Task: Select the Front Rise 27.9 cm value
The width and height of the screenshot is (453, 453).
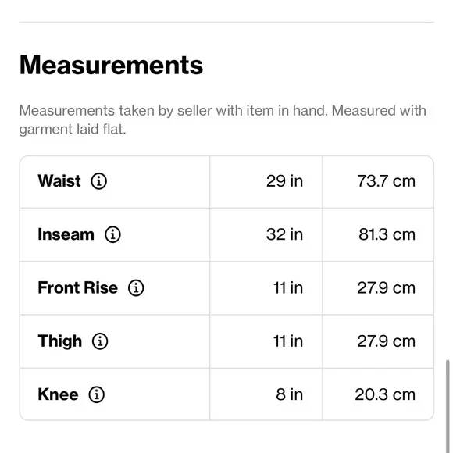Action: click(387, 287)
